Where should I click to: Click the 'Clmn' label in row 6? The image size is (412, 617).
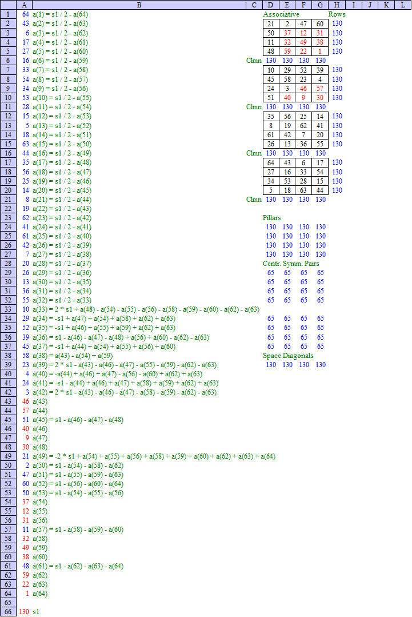click(254, 61)
